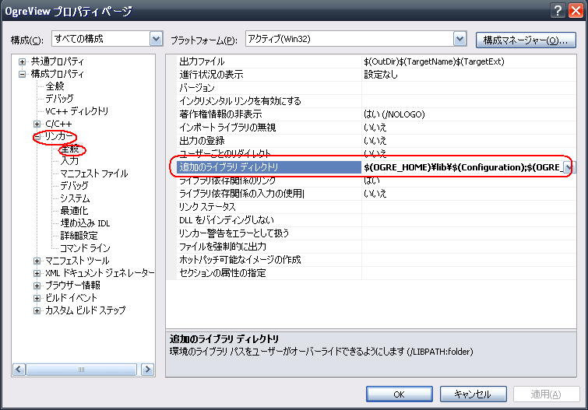Screen dimensions: 588x410
Task: Expand the C/C++ tree node
Action: tap(37, 124)
